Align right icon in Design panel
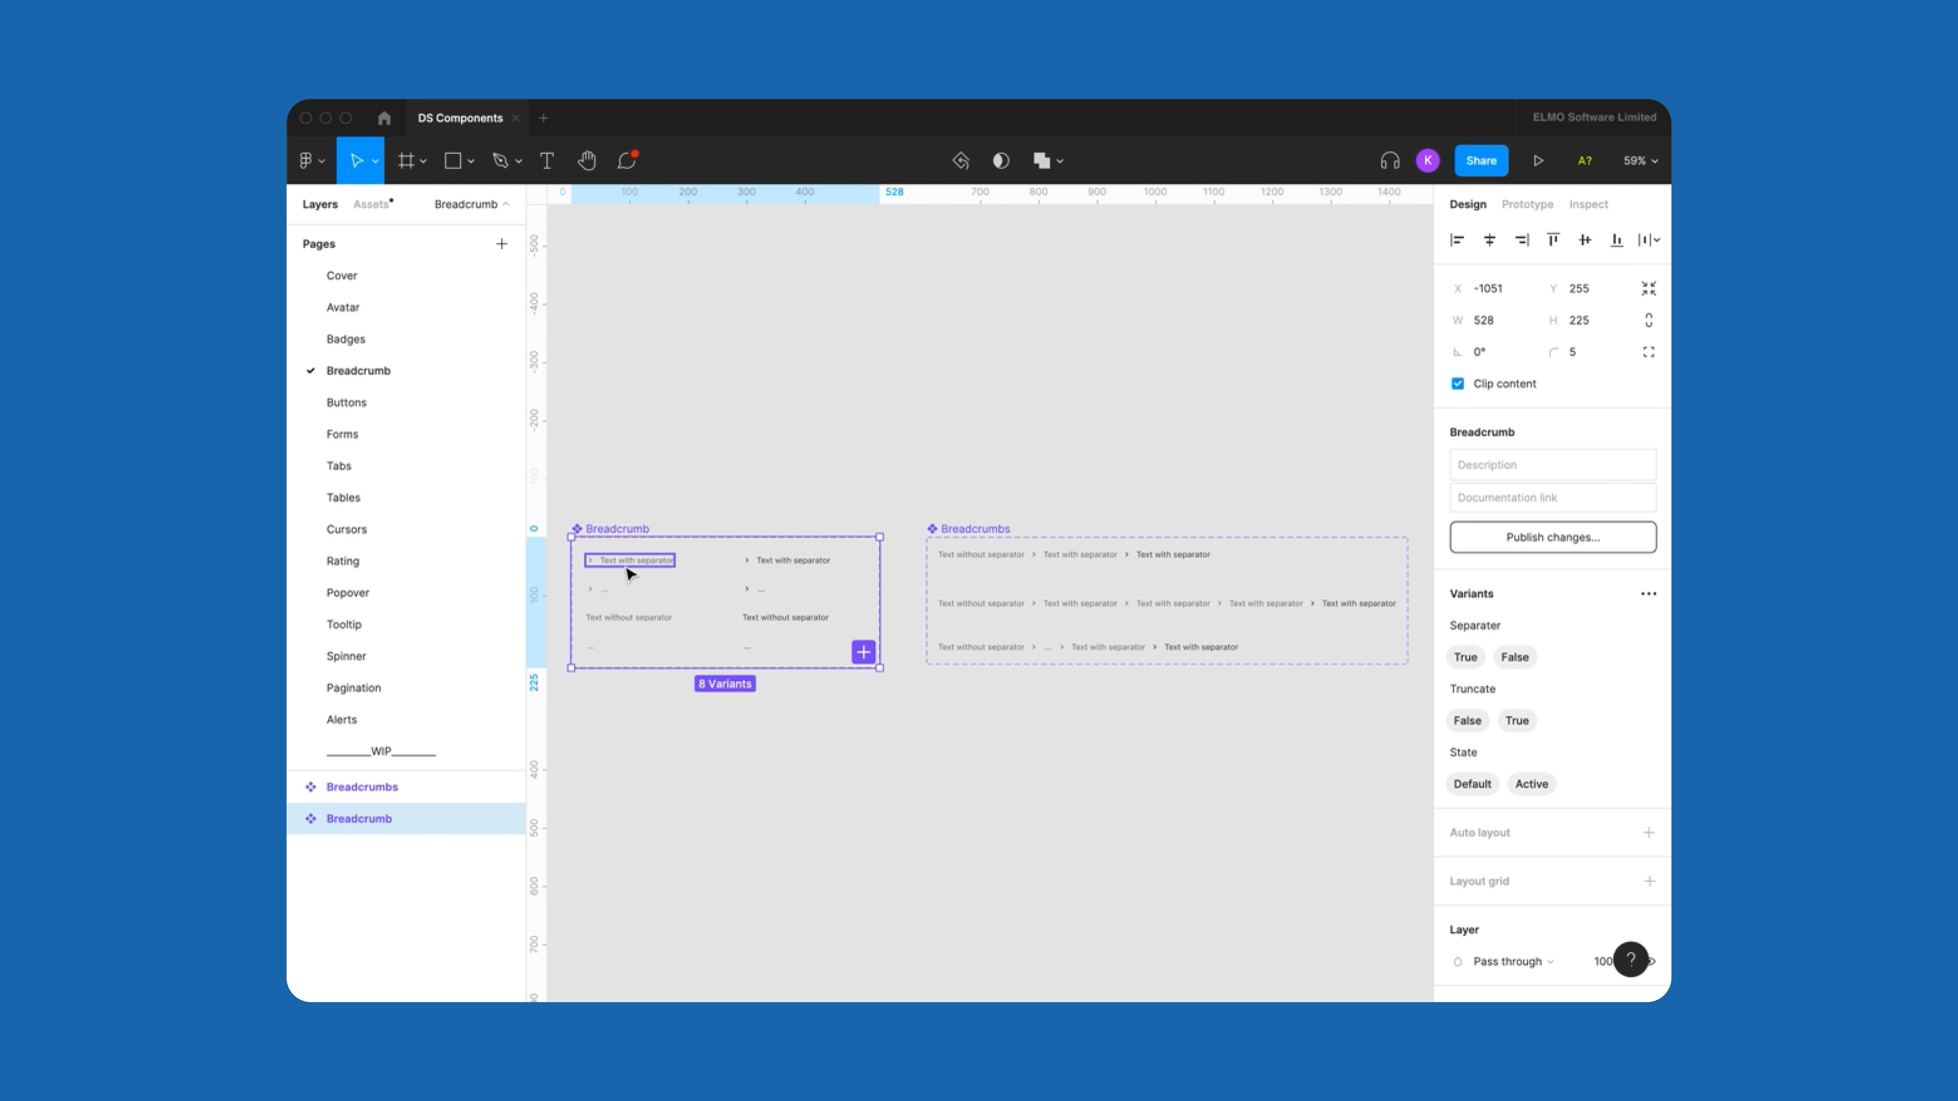 coord(1522,240)
